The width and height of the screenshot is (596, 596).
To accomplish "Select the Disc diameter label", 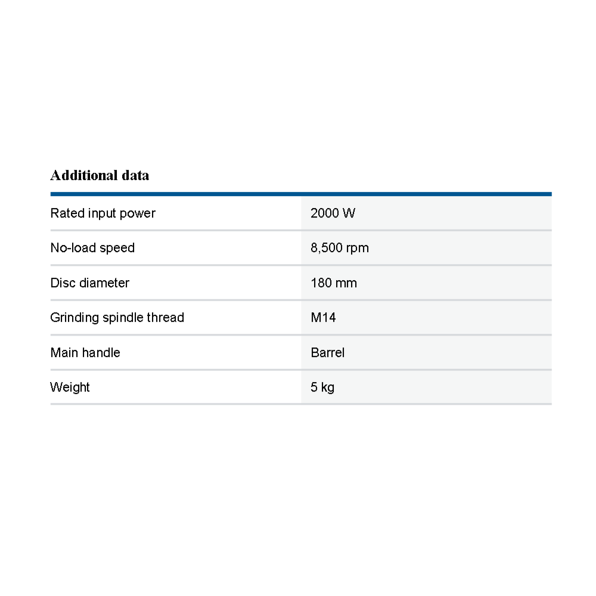I will click(x=89, y=283).
